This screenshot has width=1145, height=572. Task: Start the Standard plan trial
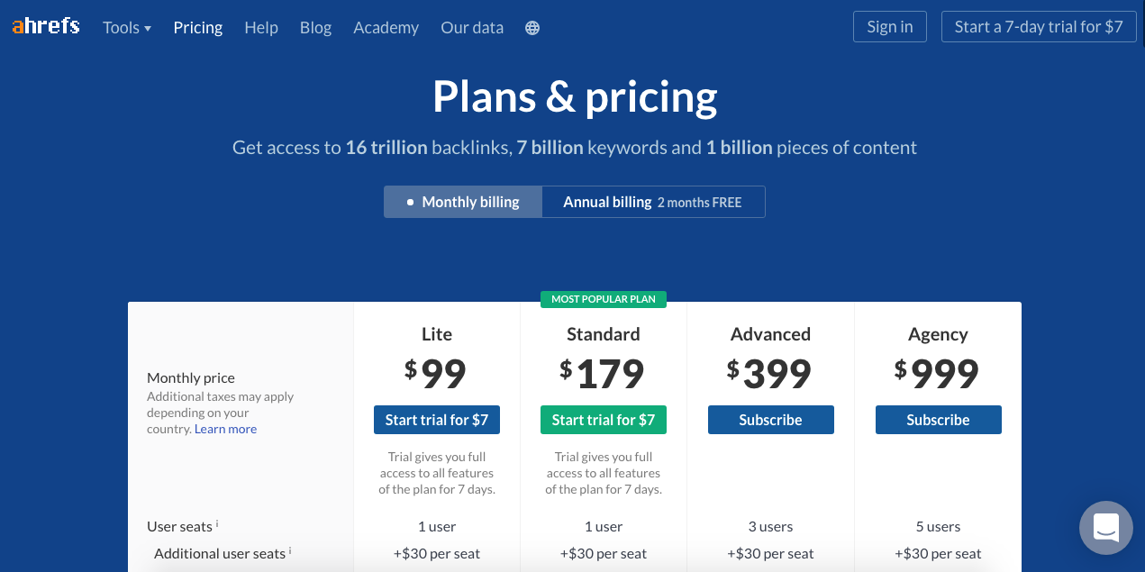tap(604, 420)
